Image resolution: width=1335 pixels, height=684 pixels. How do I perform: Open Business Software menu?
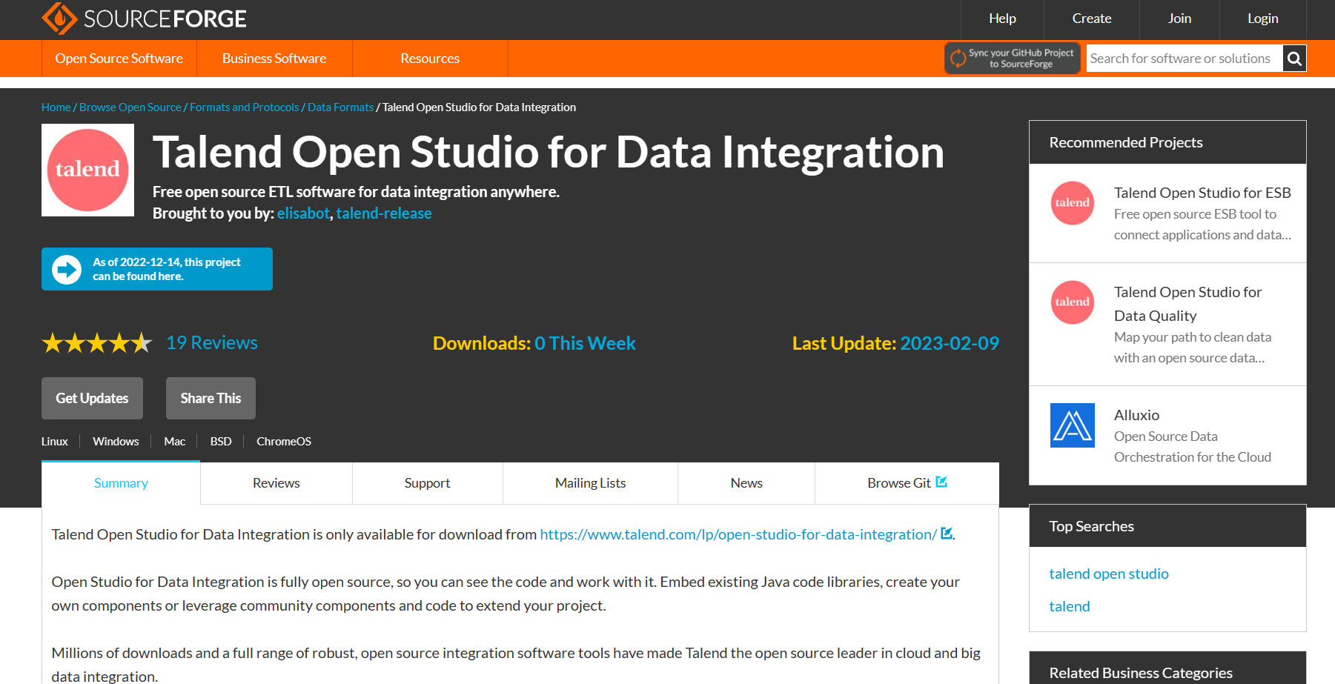point(274,59)
